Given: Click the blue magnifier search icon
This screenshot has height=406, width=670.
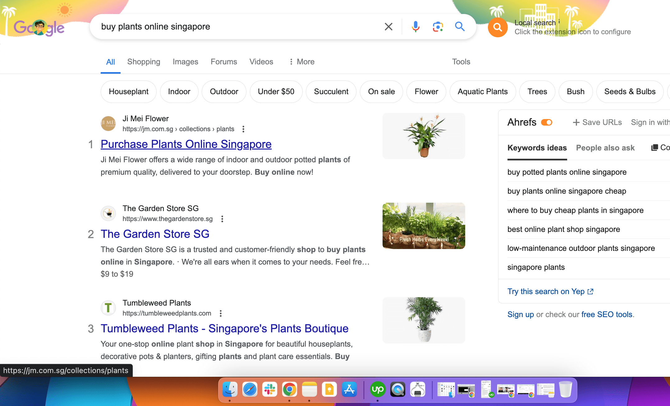Looking at the screenshot, I should pyautogui.click(x=460, y=27).
